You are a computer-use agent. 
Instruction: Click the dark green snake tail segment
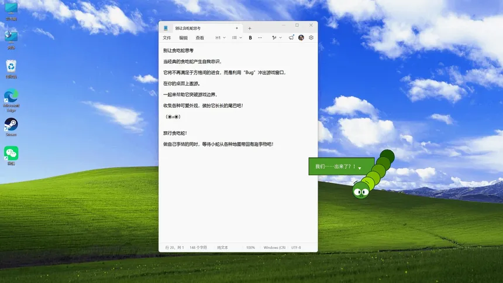click(x=387, y=157)
